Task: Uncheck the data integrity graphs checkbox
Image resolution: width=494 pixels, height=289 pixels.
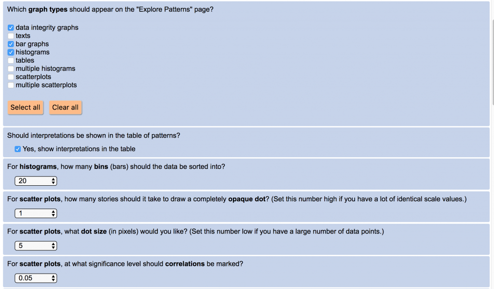Action: click(11, 28)
